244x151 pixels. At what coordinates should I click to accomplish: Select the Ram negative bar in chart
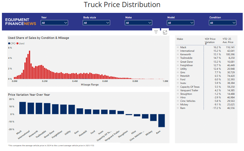tap(161, 121)
